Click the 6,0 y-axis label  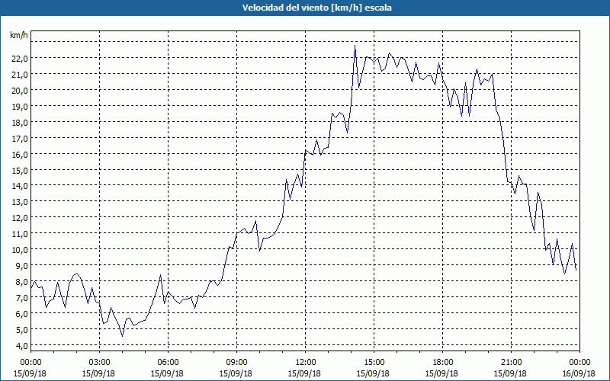[x=21, y=313]
